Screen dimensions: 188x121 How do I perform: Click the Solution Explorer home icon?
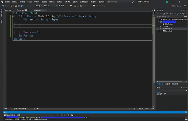coord(164,13)
